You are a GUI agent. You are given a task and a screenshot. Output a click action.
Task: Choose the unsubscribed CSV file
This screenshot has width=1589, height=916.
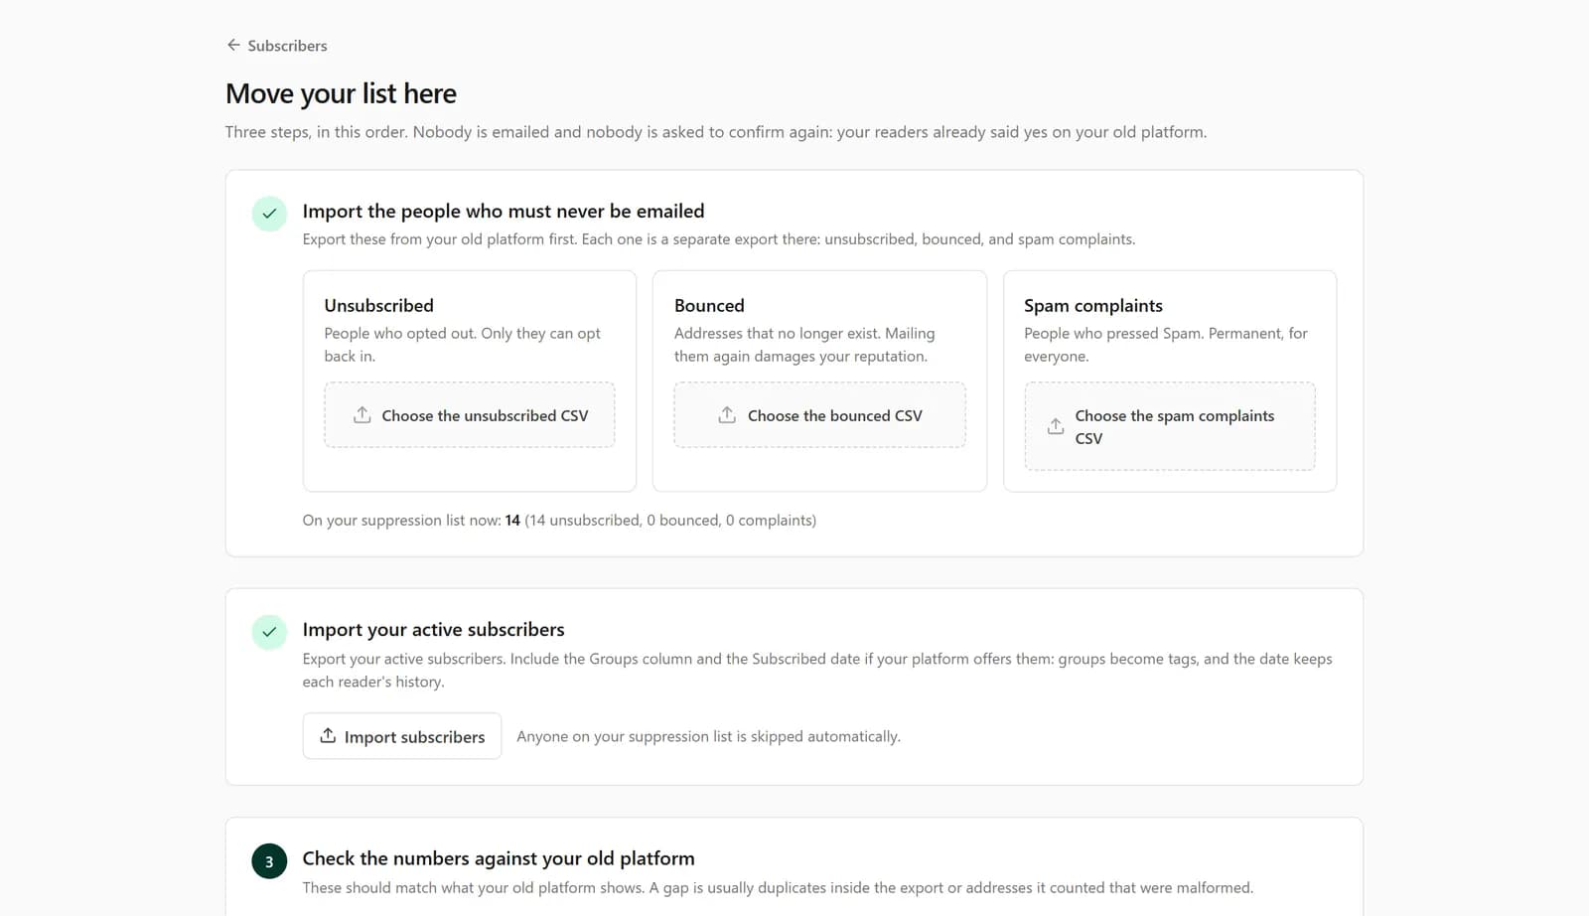470,415
